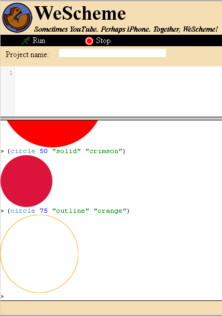Click the "orange" string in the REPL history

click(110, 211)
